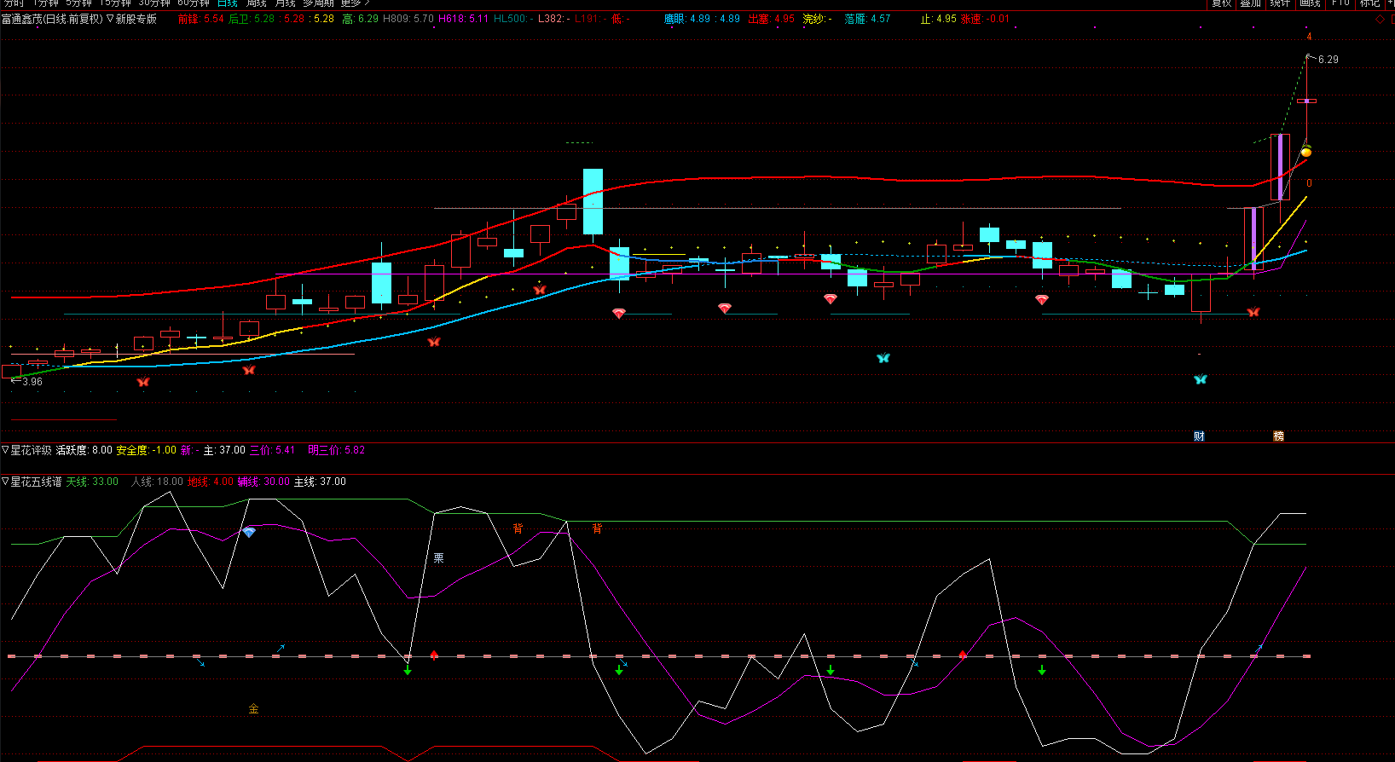This screenshot has height=762, width=1395.
Task: Switch to the 15分钟 period tab
Action: (x=115, y=3)
